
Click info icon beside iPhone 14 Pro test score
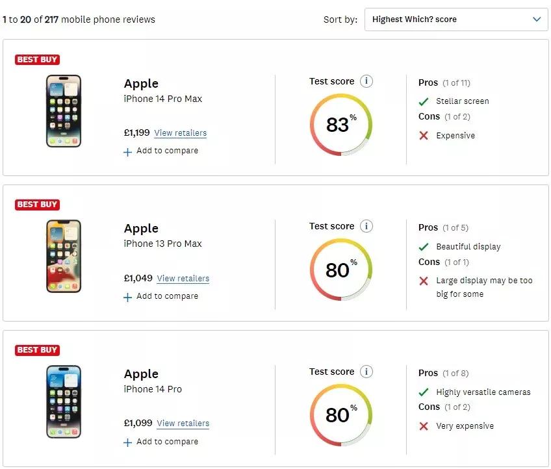(x=366, y=372)
